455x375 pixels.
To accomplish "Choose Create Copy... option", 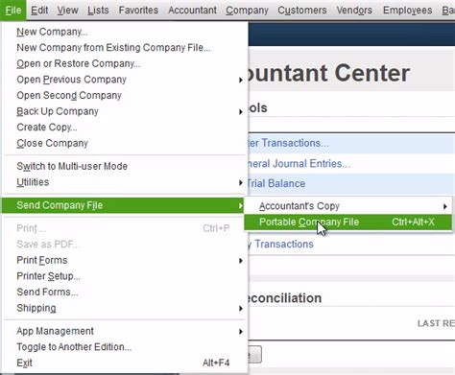I will (x=124, y=128).
